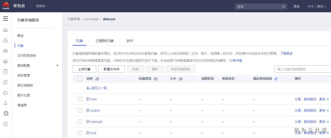The image size is (331, 138).
Task: Open 概览 in sidebar
Action: pos(21,36)
